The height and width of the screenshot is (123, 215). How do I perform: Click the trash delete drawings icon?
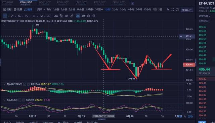(x=94, y=16)
